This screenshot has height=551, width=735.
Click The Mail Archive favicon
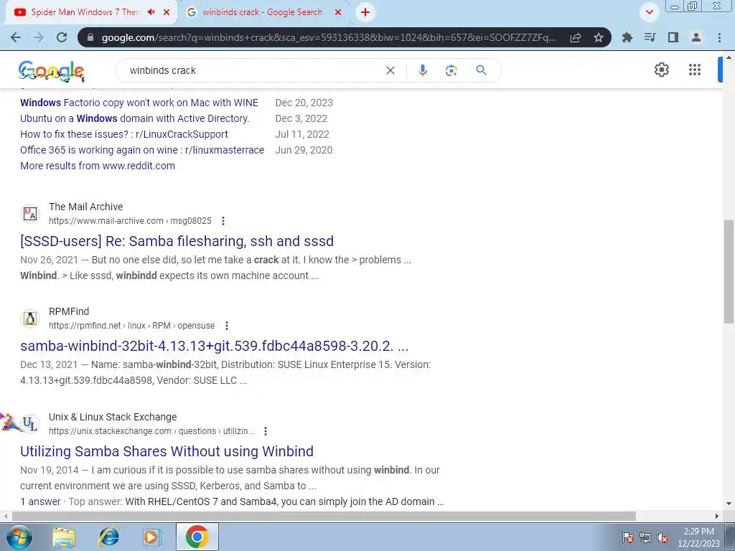click(30, 214)
